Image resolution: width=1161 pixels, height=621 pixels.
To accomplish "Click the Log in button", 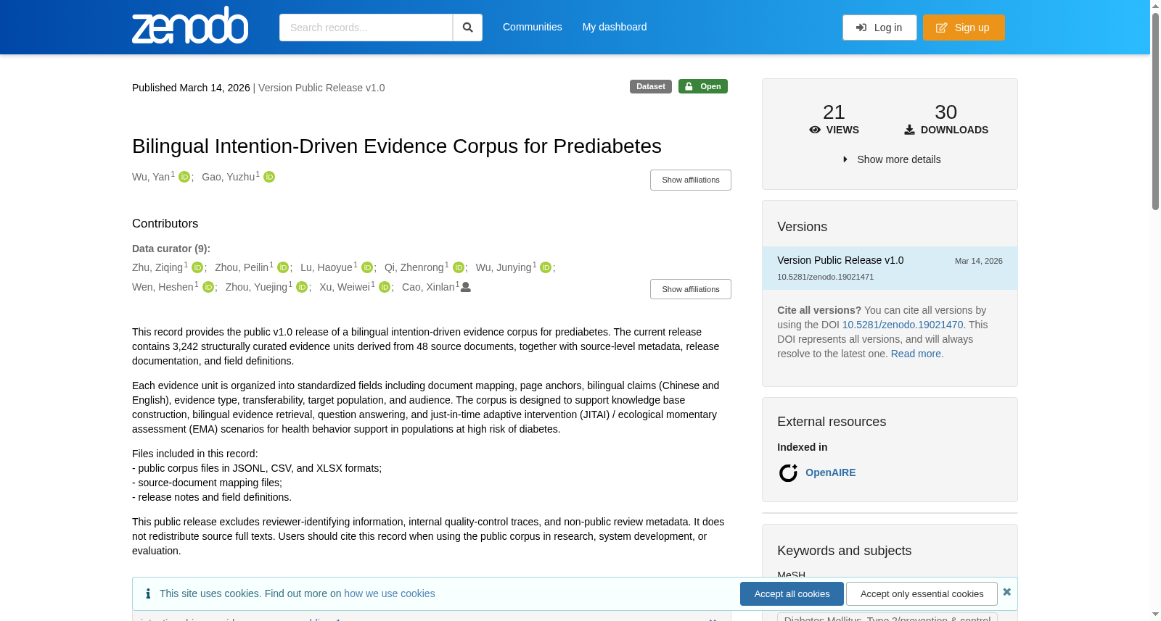I will (x=879, y=28).
